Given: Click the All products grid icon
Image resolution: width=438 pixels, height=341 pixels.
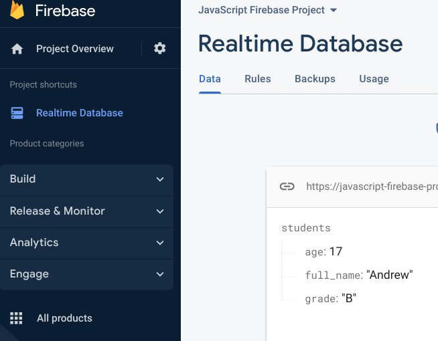Looking at the screenshot, I should point(17,318).
